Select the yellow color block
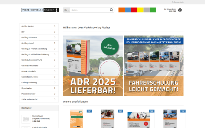 (x=140, y=10)
